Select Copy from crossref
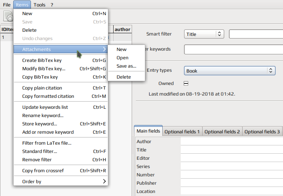 coord(61,171)
